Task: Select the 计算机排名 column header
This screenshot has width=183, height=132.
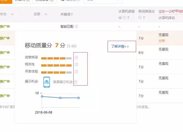Action: pyautogui.click(x=166, y=18)
